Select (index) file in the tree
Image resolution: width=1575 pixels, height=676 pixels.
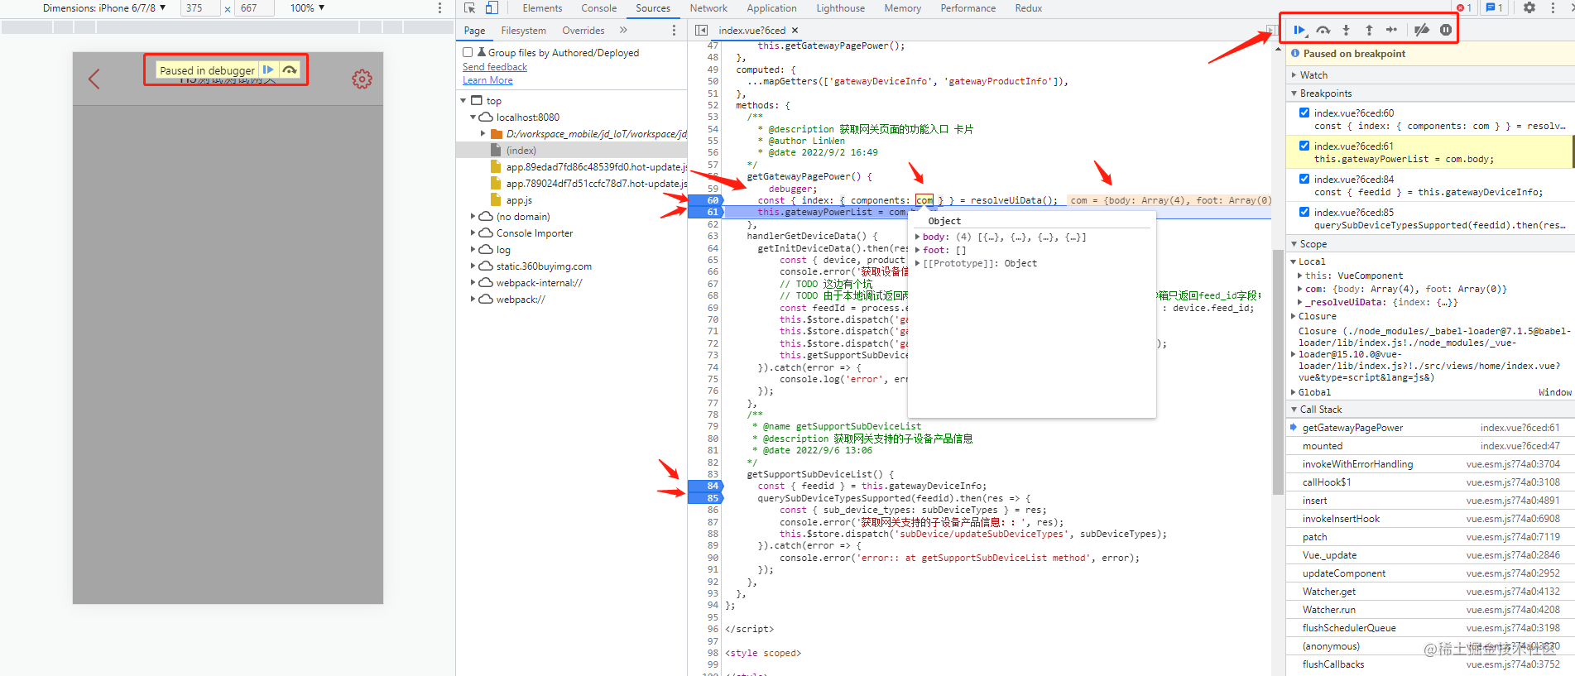click(521, 151)
